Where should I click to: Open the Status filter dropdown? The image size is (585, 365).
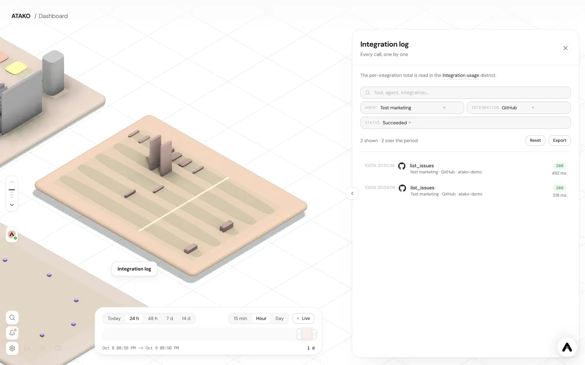(465, 122)
